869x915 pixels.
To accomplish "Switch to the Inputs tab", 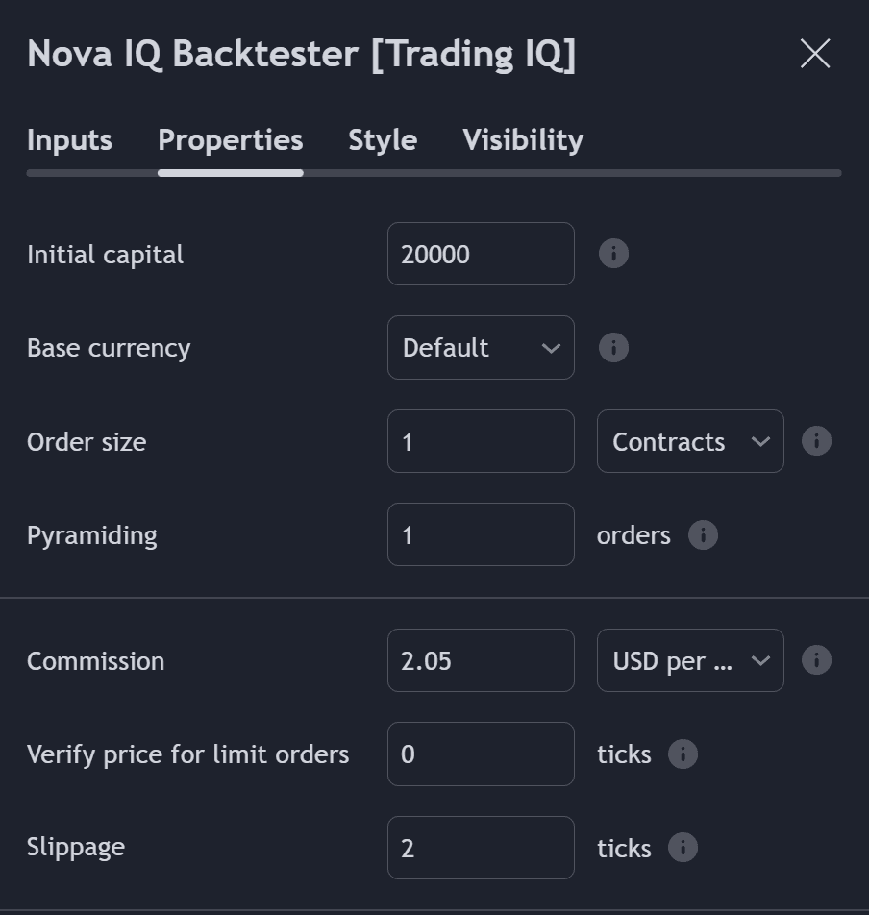I will point(69,140).
